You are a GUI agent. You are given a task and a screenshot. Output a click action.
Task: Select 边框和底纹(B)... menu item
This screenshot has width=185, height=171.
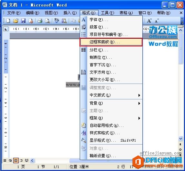(111, 42)
